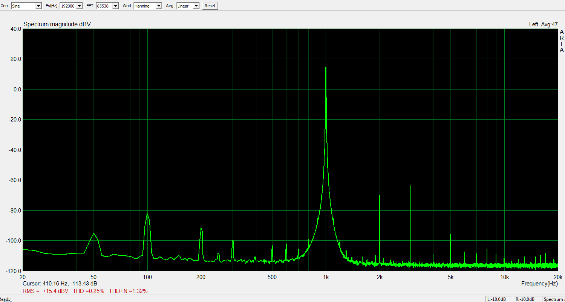Click the 20k frequency axis label
The width and height of the screenshot is (565, 302).
tap(558, 277)
